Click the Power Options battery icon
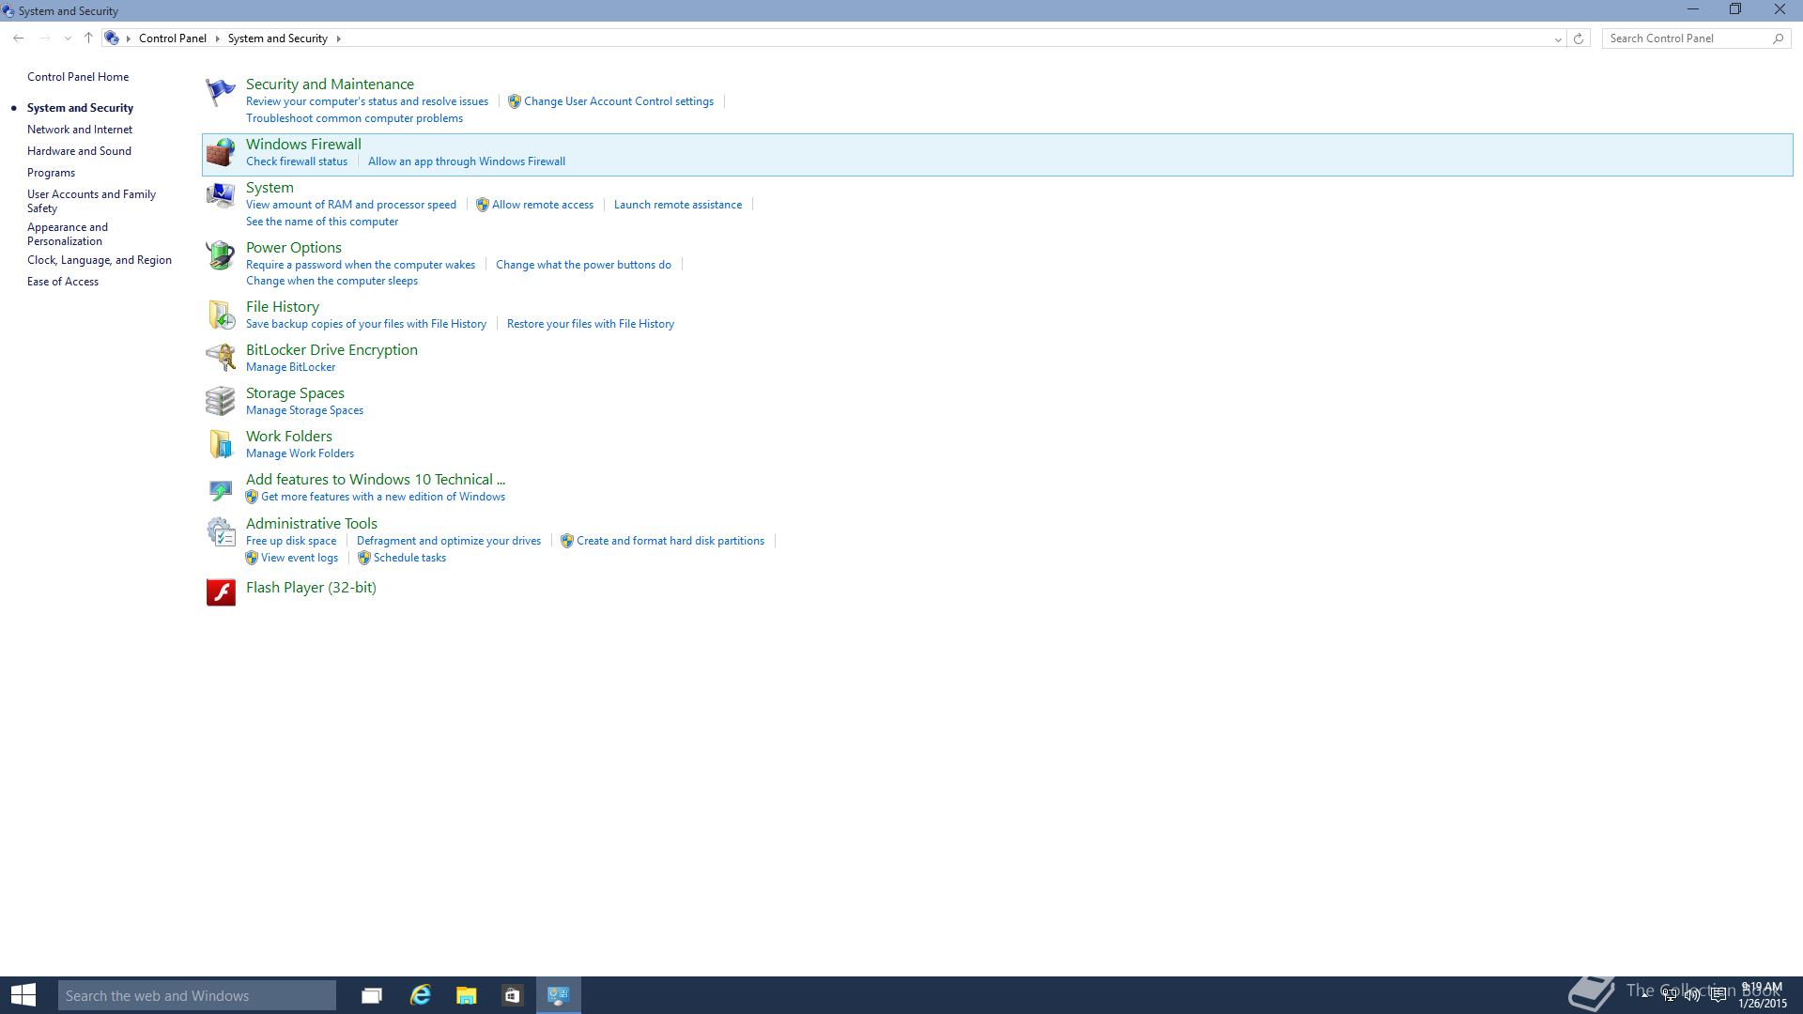This screenshot has height=1014, width=1803. [221, 255]
